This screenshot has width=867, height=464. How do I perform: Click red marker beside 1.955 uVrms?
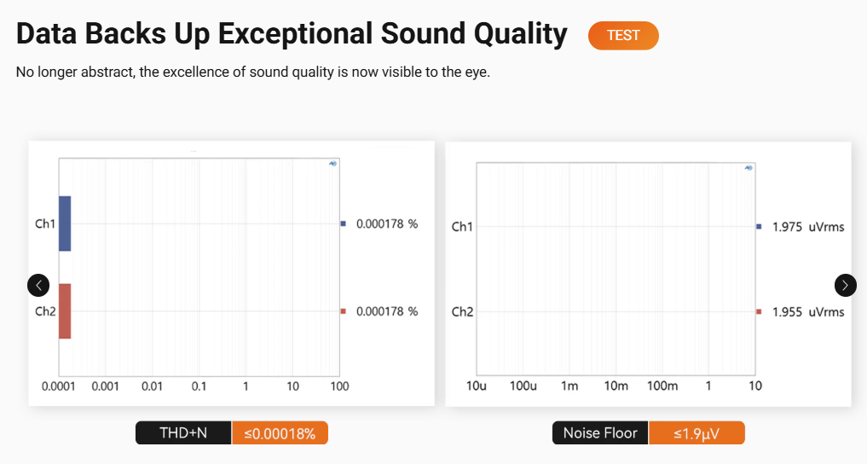tap(758, 311)
